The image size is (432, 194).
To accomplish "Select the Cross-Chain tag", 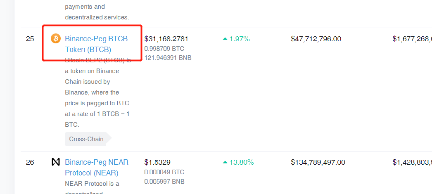I will (86, 139).
